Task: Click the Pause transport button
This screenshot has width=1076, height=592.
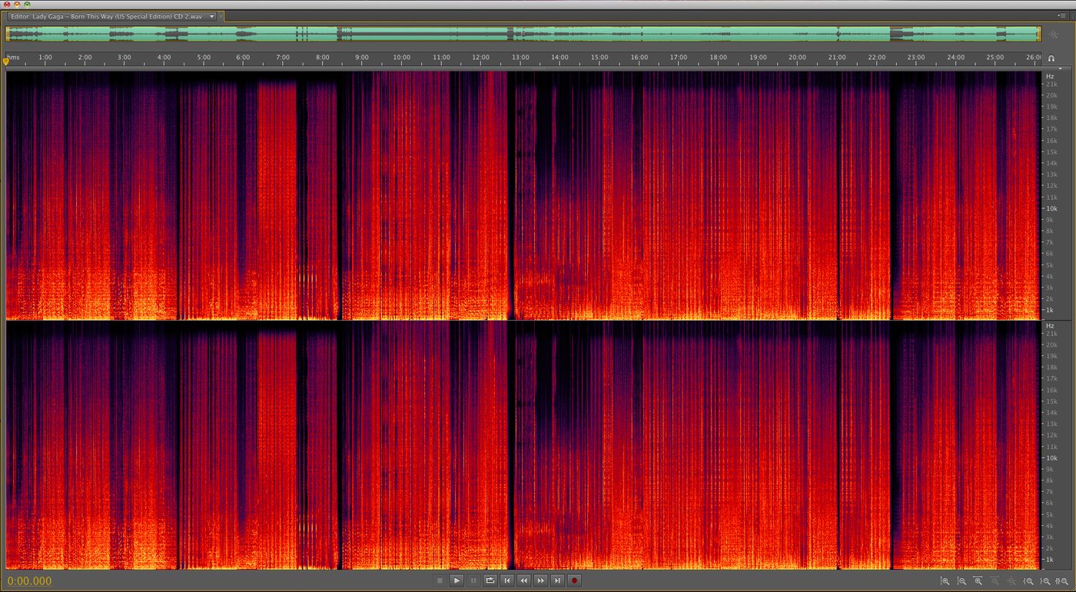Action: tap(473, 580)
